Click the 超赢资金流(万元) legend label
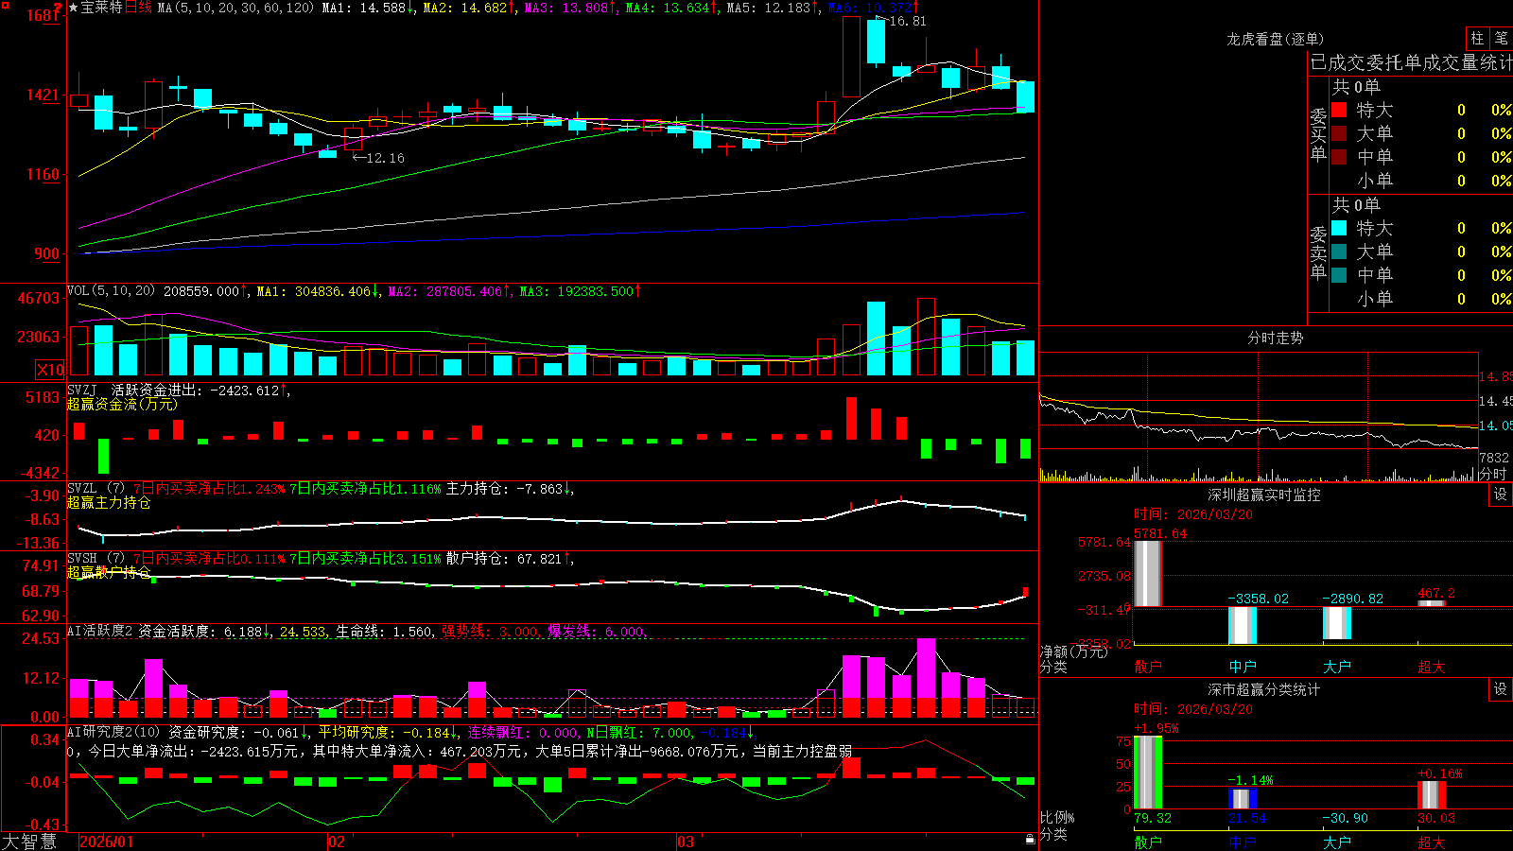 point(122,404)
